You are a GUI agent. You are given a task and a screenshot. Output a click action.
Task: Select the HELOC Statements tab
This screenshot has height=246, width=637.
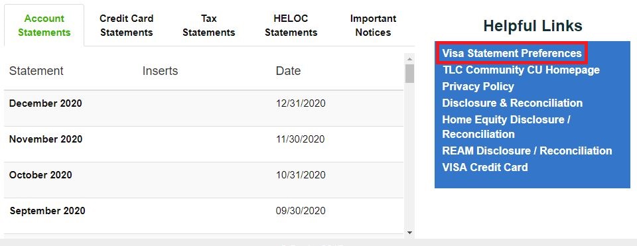291,25
